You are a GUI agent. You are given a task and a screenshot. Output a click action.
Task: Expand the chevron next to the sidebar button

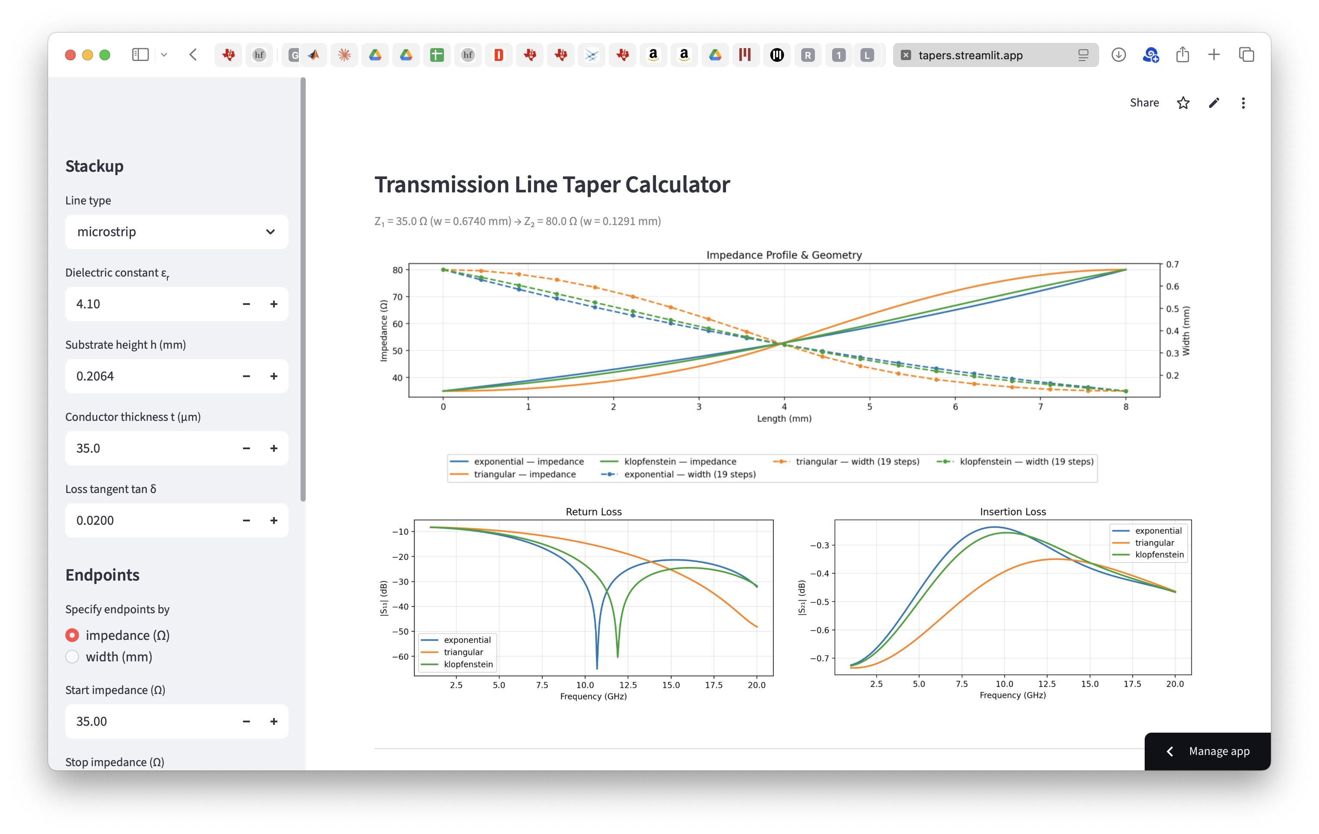[164, 55]
